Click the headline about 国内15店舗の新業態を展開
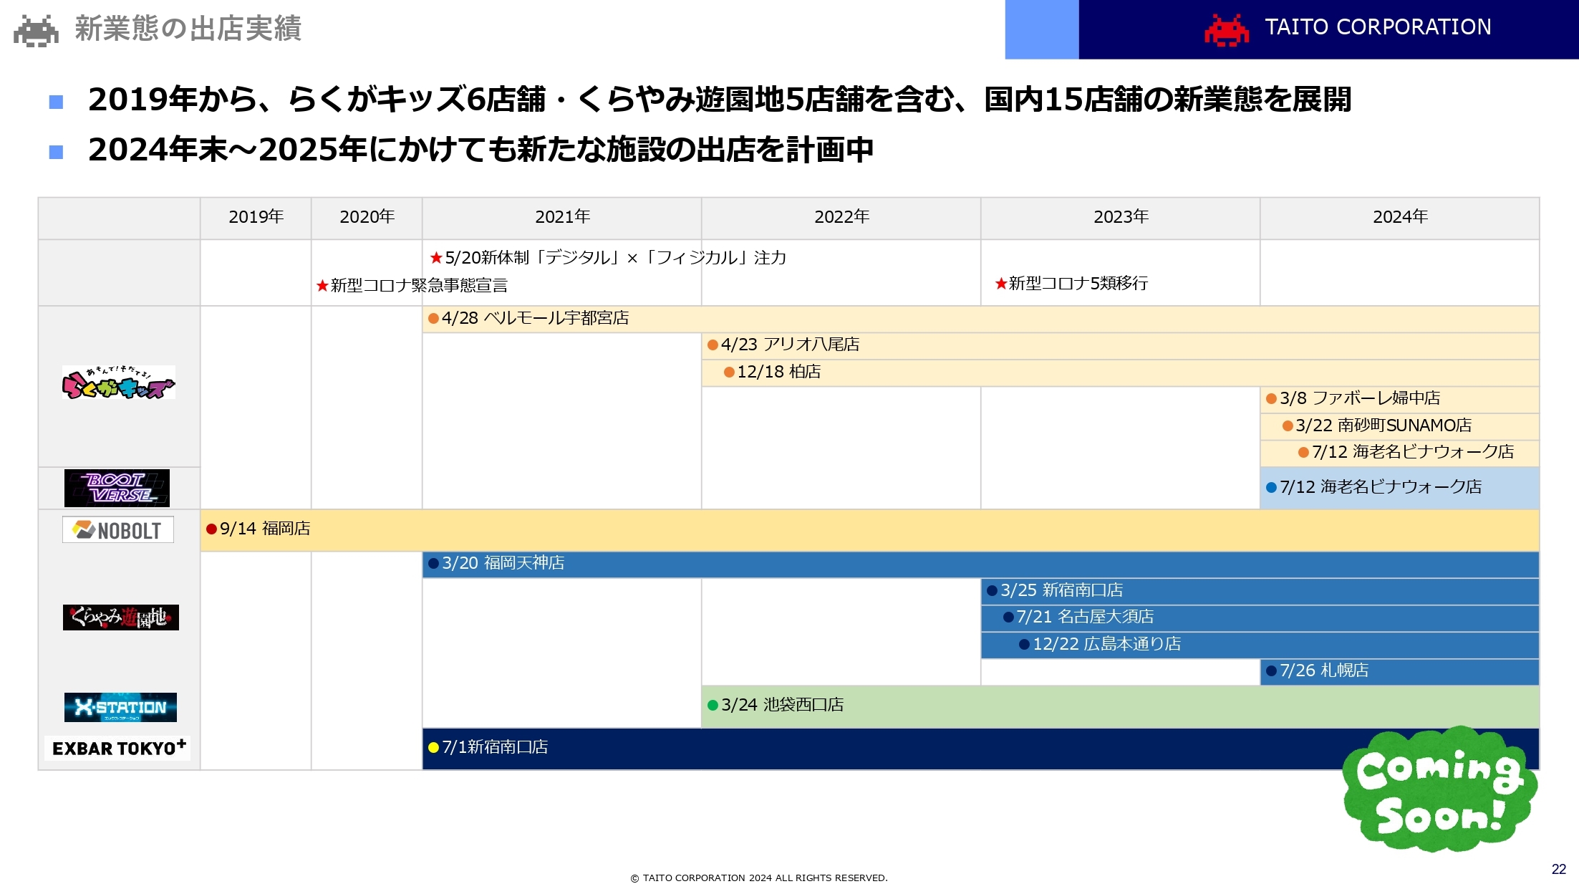Screen dimensions: 1579x889 (719, 100)
